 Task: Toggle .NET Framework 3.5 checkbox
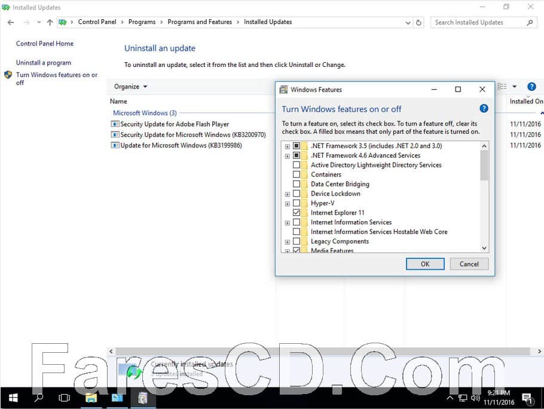pos(297,146)
